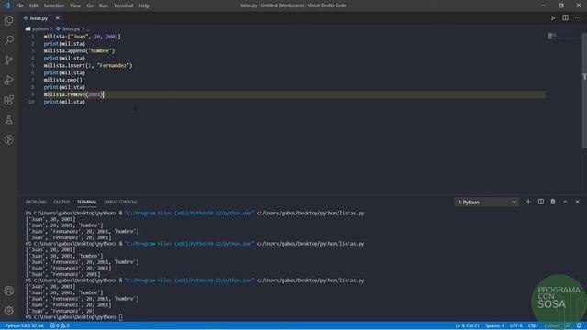
Task: Click Ln 9, Col 21 cursor position
Action: click(467, 325)
